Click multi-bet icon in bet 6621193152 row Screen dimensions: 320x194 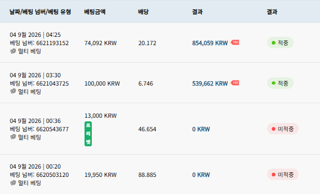point(13,51)
